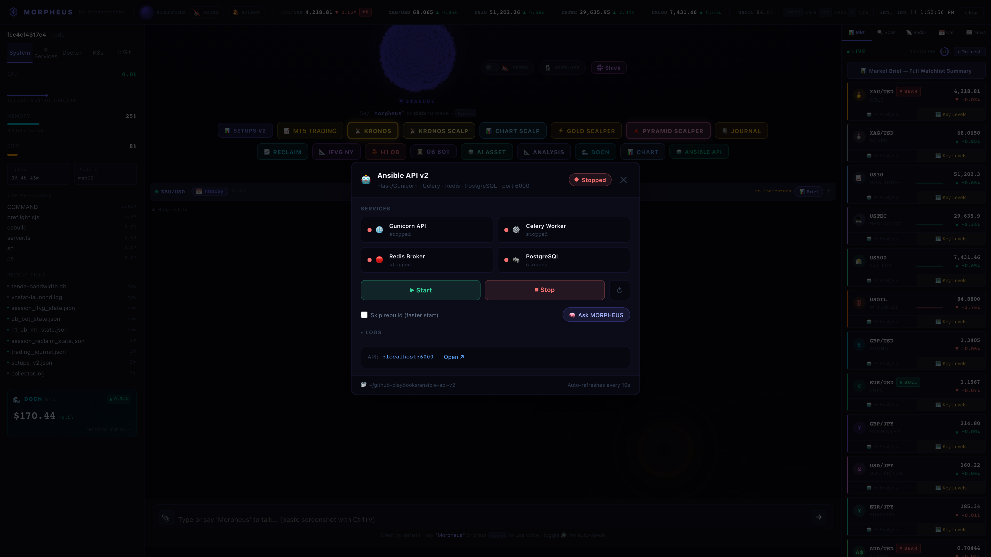Start the Ansible API services
The width and height of the screenshot is (991, 557).
coord(420,290)
